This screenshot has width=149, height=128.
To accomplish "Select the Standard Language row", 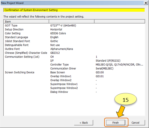I will (74, 37).
